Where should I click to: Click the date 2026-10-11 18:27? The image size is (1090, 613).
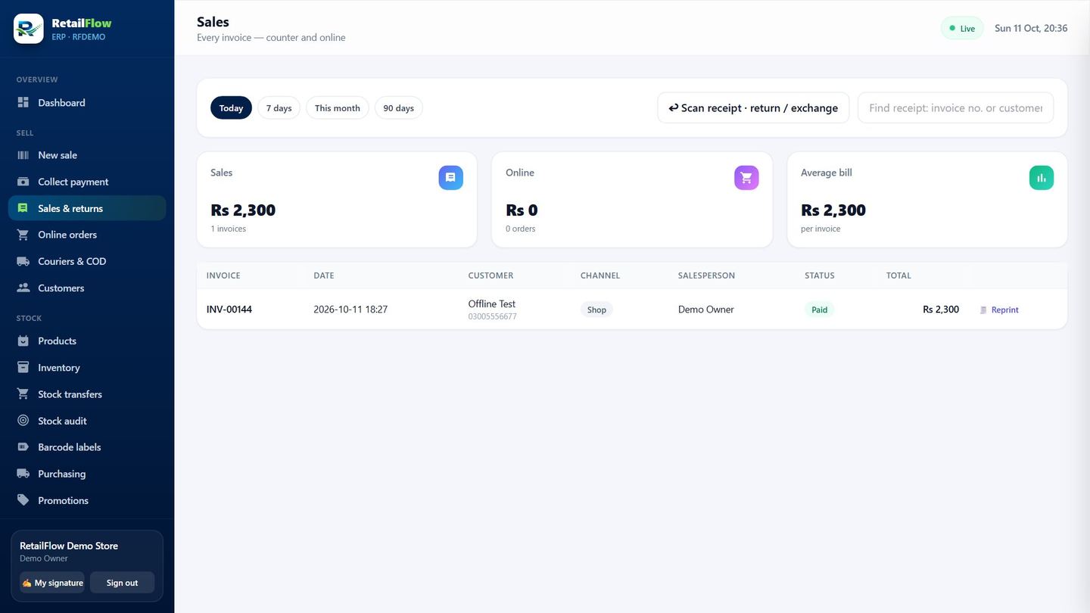pos(350,309)
